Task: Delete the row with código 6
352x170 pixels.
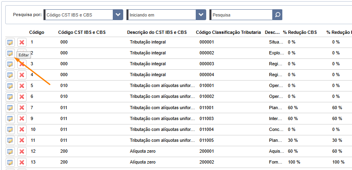Action: point(22,97)
